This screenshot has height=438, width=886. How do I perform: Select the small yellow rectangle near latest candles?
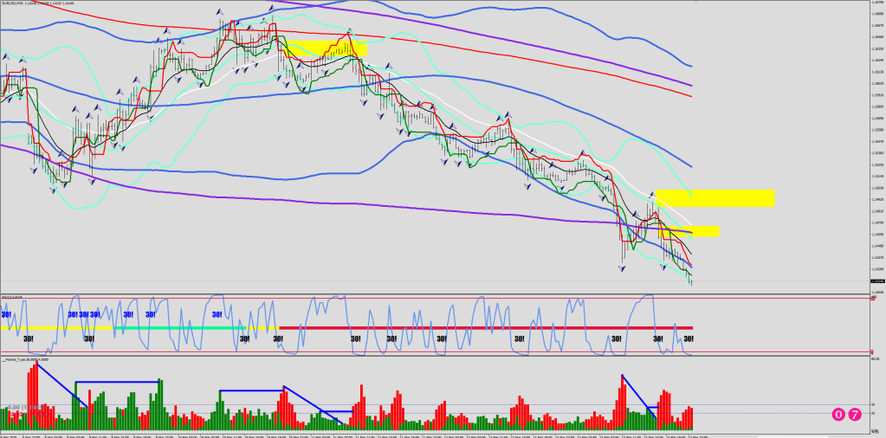click(689, 231)
